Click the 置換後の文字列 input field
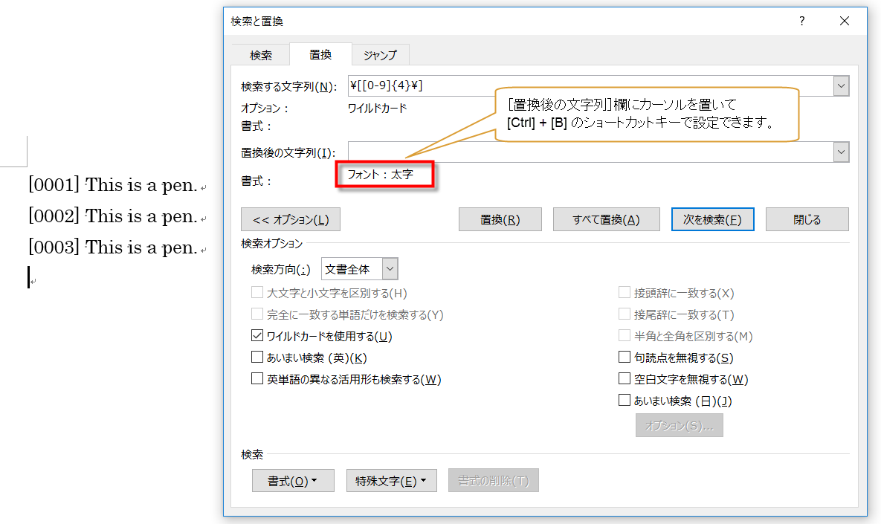Image resolution: width=881 pixels, height=524 pixels. 587,152
